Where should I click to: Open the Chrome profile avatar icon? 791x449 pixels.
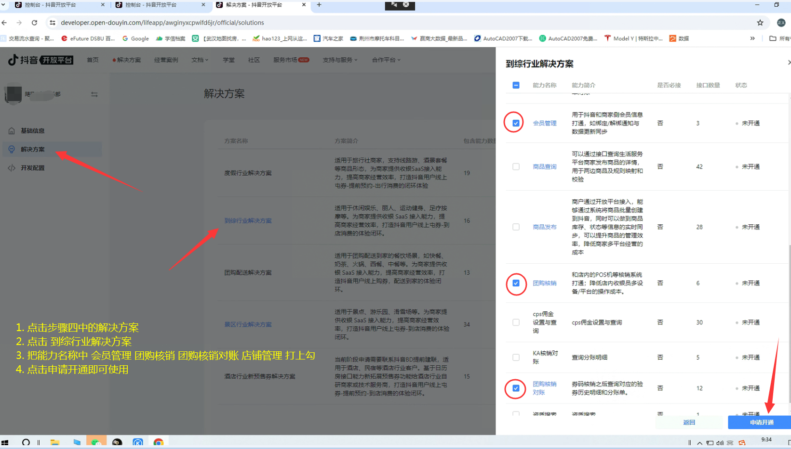[781, 23]
